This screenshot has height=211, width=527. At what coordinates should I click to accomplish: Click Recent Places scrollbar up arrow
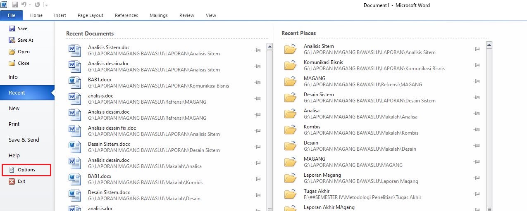[x=489, y=45]
